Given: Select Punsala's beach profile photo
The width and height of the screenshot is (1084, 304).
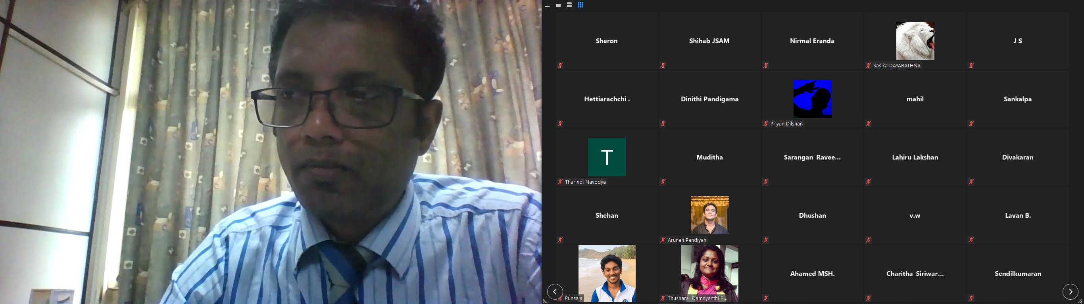Looking at the screenshot, I should (607, 274).
